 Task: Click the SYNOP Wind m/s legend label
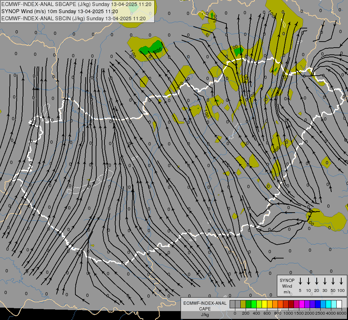(x=287, y=286)
